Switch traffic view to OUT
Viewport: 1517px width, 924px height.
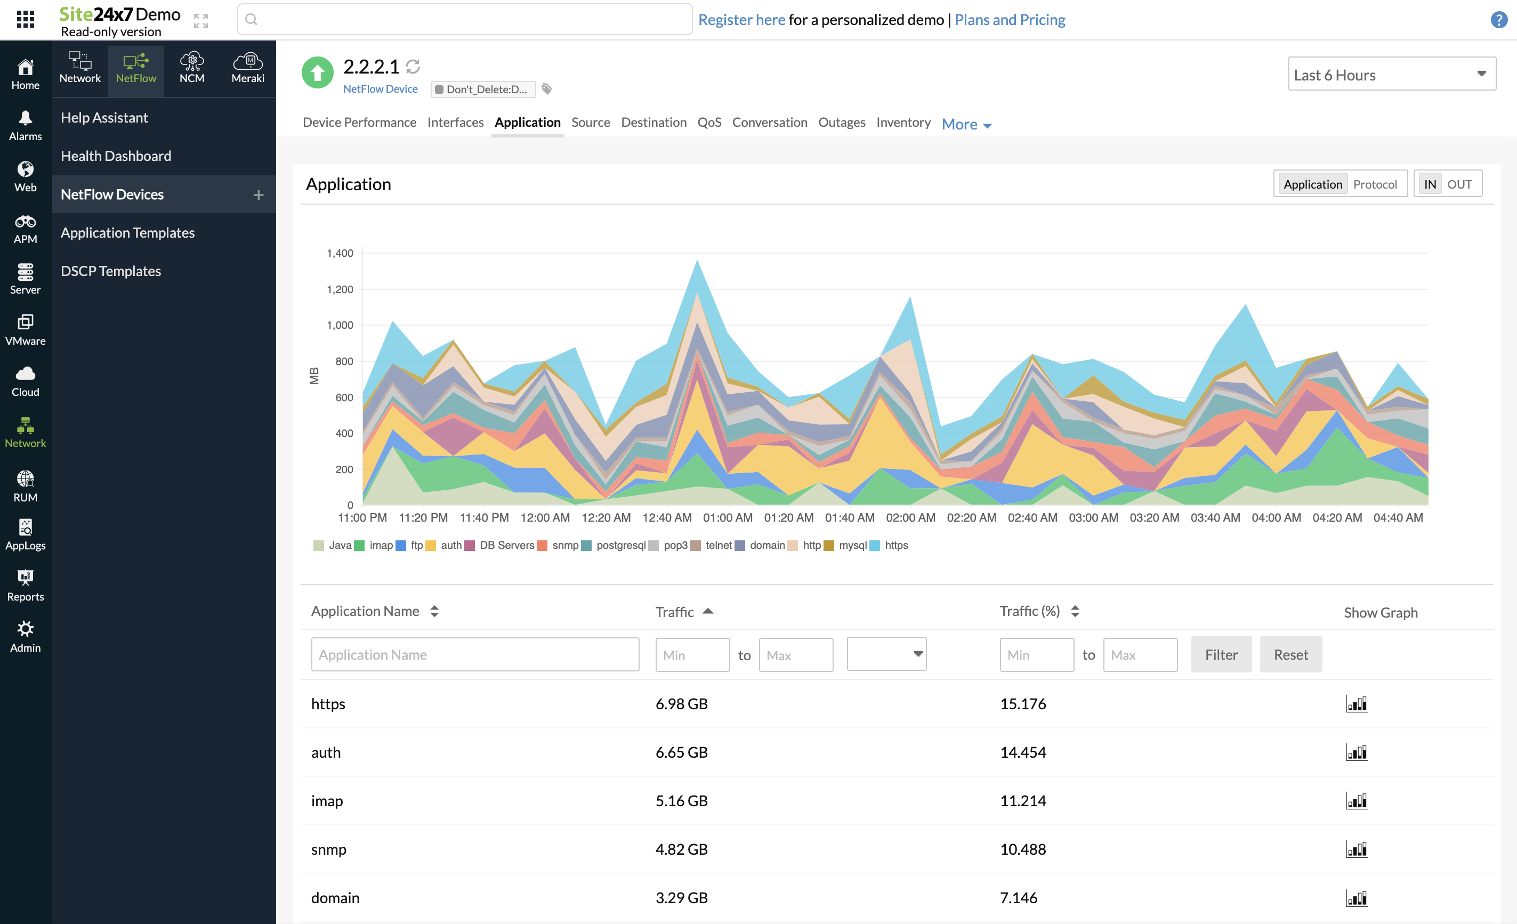1459,183
